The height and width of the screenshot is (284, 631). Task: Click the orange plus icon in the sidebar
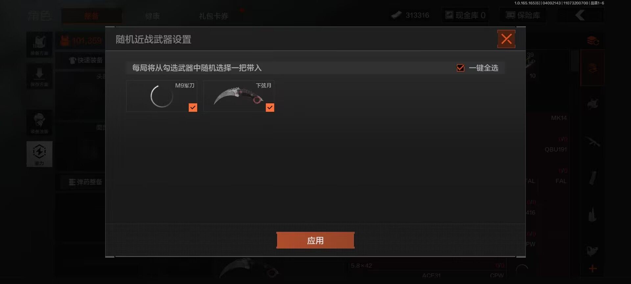(x=593, y=269)
